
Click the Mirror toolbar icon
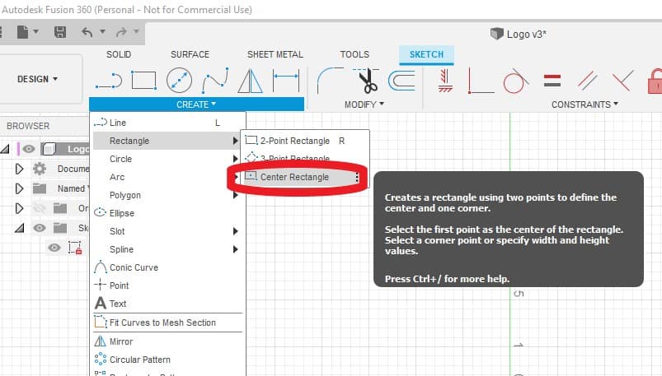coord(250,81)
